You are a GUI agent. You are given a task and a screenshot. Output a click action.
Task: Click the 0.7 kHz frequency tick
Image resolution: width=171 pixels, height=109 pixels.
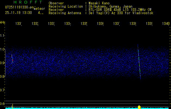(x=2, y=90)
